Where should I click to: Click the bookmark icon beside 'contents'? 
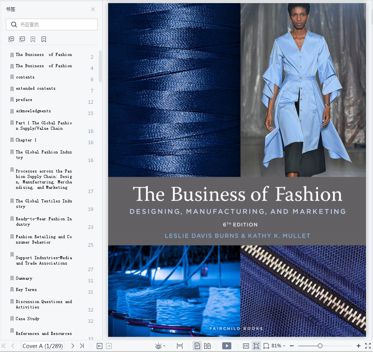point(12,77)
